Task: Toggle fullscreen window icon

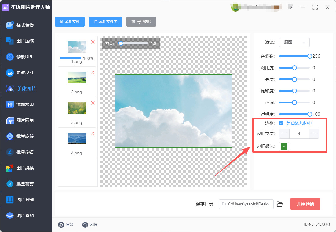Action: point(315,7)
